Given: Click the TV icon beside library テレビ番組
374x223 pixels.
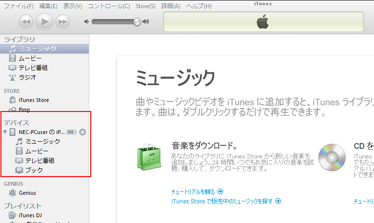Looking at the screenshot, I should pyautogui.click(x=12, y=68).
